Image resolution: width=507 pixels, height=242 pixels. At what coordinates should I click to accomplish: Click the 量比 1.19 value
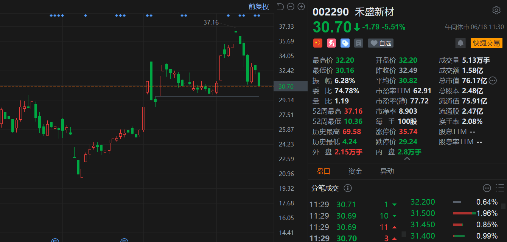click(x=342, y=101)
